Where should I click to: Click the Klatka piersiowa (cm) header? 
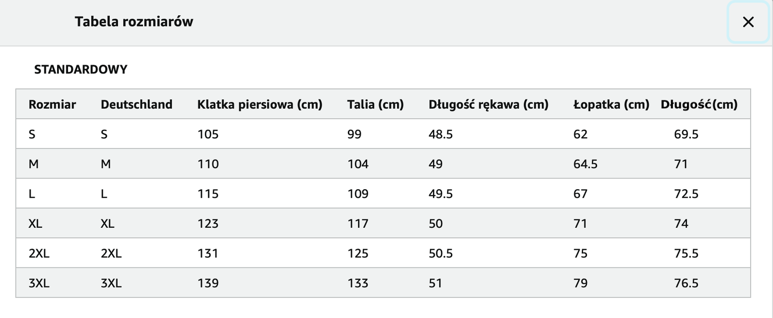coord(259,105)
